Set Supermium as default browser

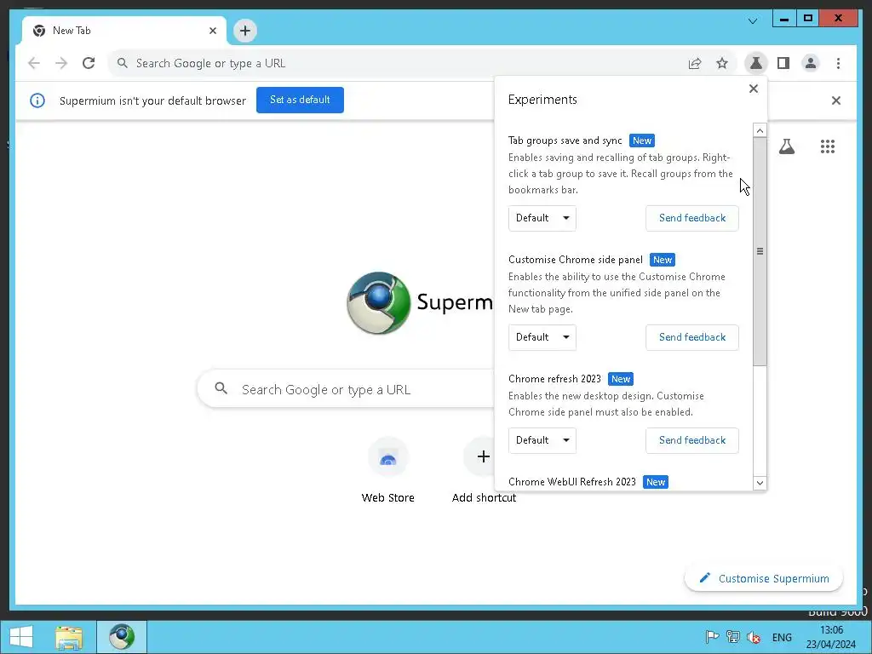(x=300, y=100)
